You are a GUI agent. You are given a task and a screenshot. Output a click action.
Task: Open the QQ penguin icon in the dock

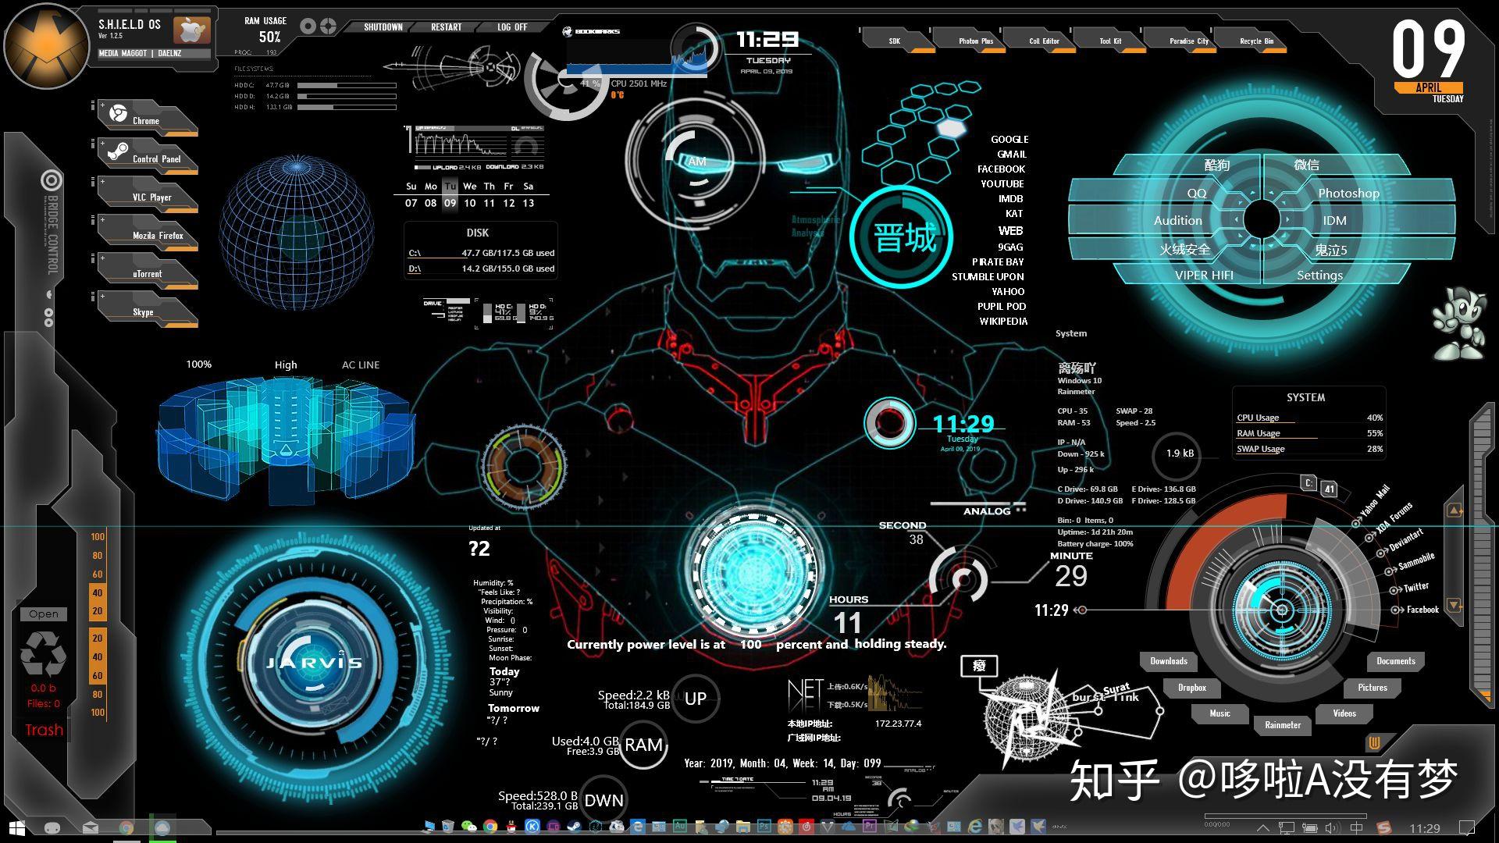pos(511,826)
